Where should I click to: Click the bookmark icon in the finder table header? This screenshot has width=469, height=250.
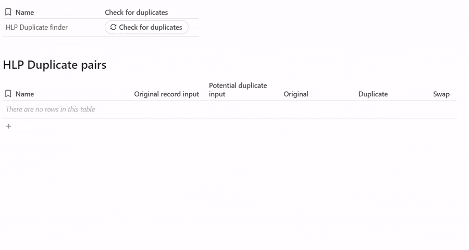coord(8,12)
